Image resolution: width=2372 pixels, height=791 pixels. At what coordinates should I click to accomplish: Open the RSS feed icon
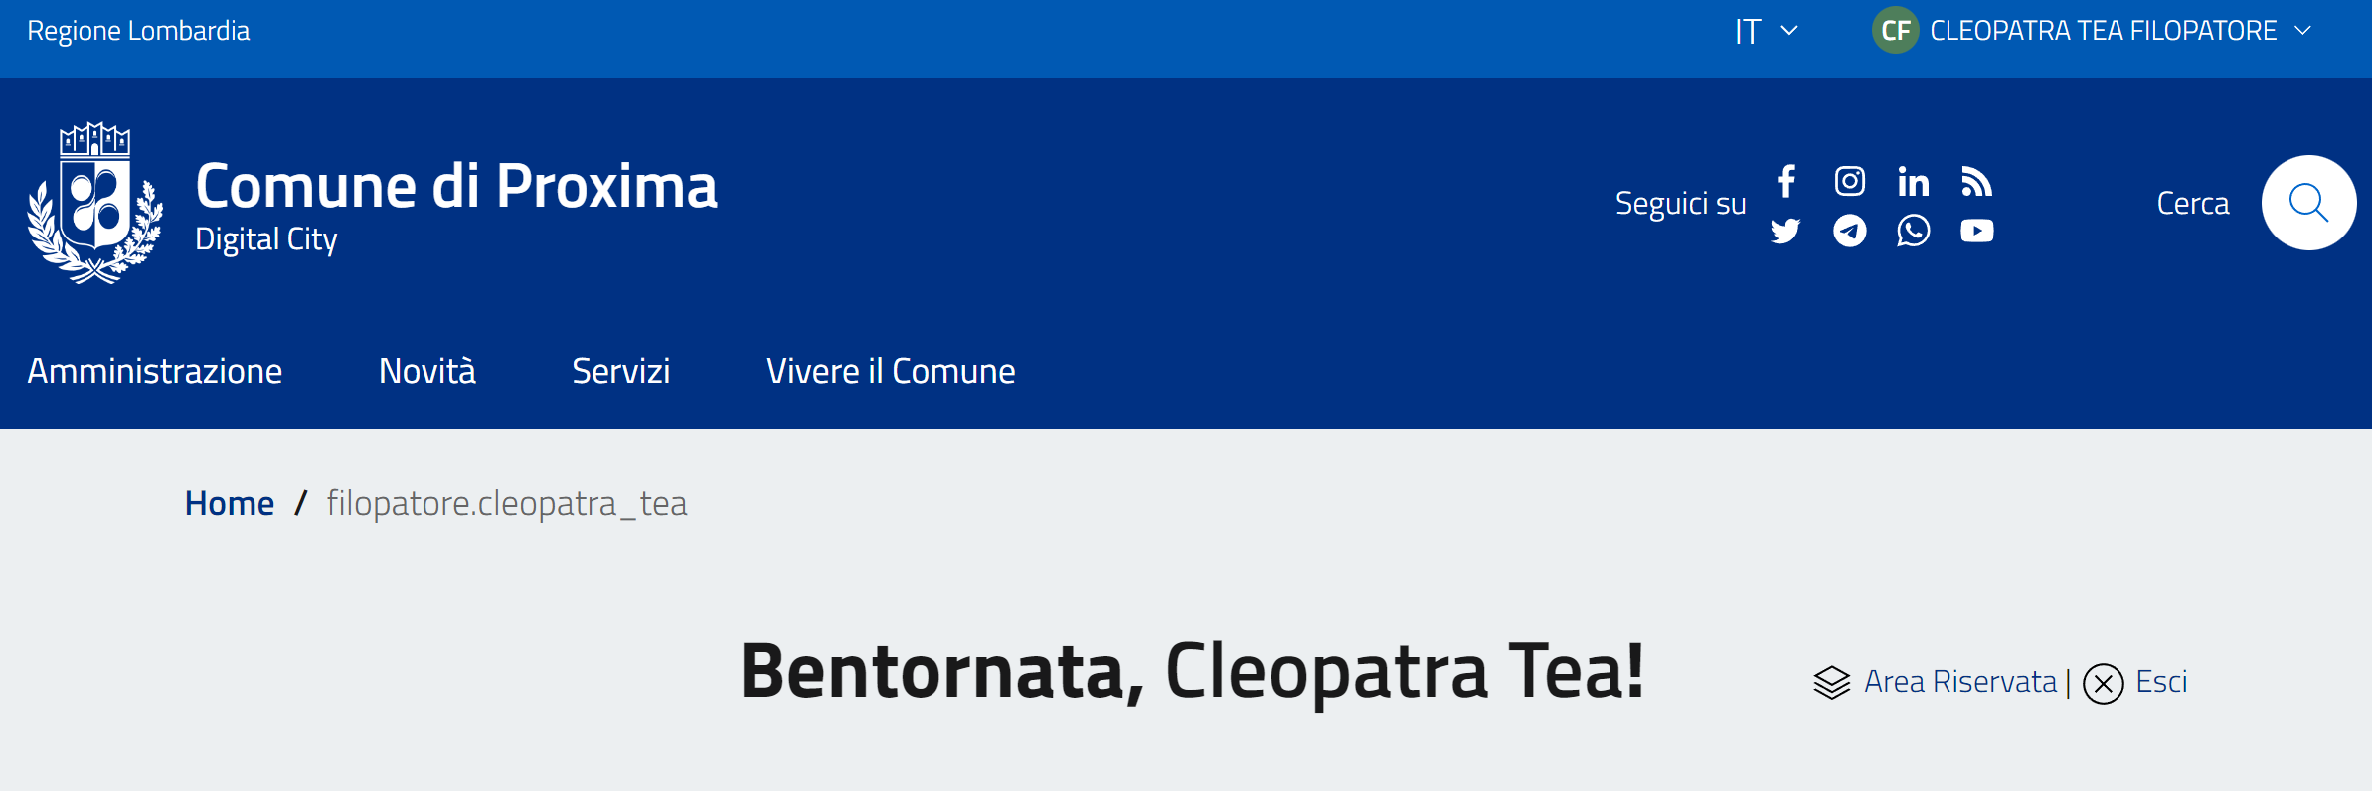(x=1976, y=181)
